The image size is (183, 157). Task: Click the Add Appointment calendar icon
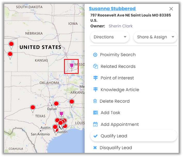coord(95,124)
